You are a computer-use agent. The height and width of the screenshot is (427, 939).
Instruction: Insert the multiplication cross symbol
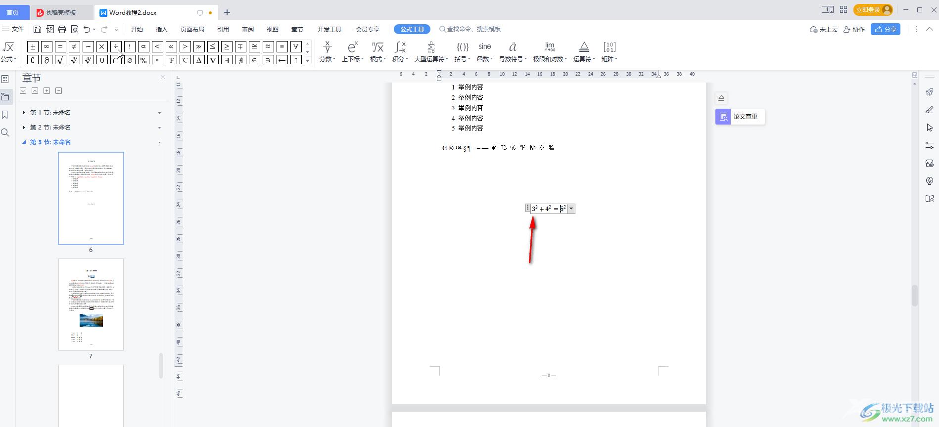(102, 46)
